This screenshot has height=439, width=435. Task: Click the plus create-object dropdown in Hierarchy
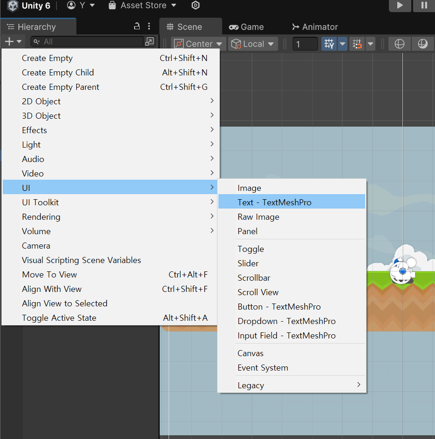pos(13,42)
